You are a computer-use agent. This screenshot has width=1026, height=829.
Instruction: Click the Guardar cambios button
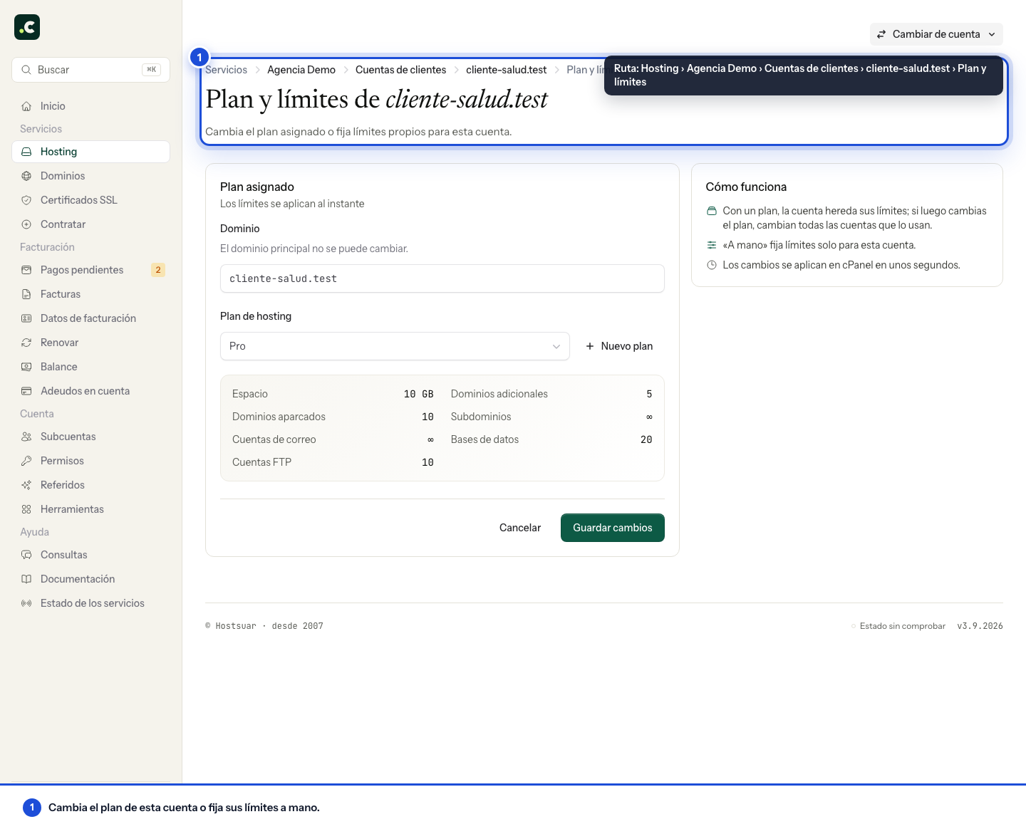click(x=613, y=528)
